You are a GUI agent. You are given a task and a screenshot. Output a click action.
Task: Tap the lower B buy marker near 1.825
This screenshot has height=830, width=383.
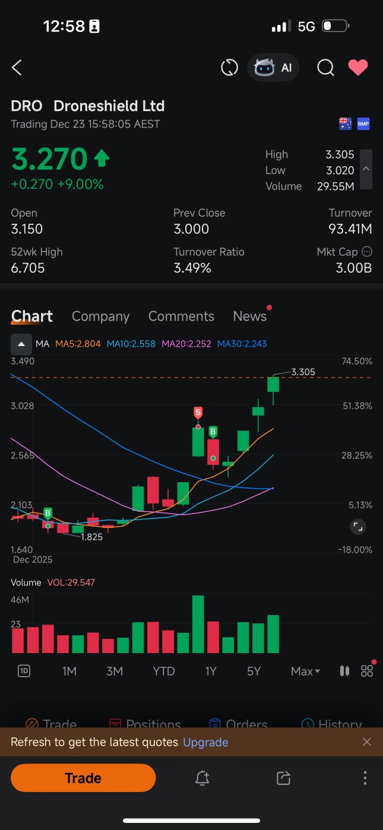48,513
